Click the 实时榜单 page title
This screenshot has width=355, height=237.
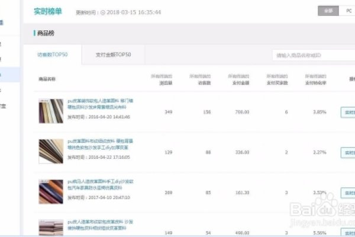(x=48, y=11)
